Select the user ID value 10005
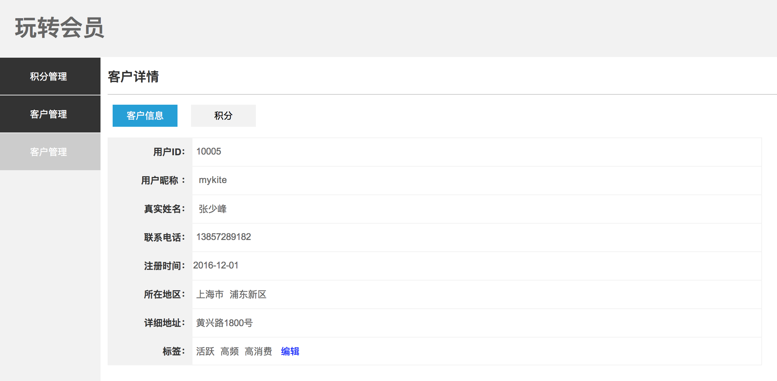 coord(209,151)
